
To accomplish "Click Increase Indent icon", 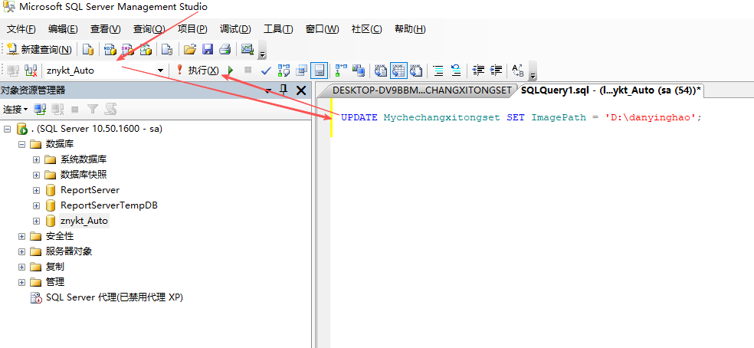I will pos(496,71).
